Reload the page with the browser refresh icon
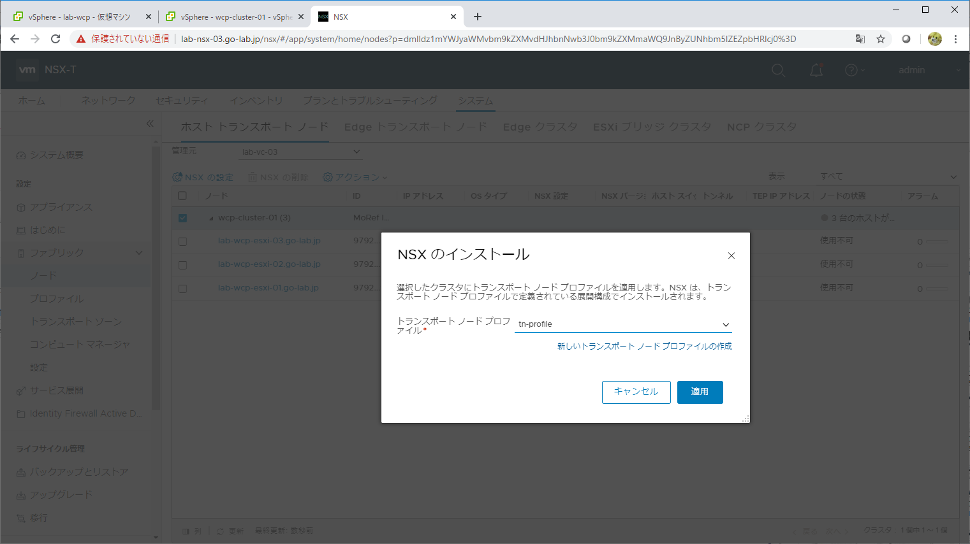 55,39
